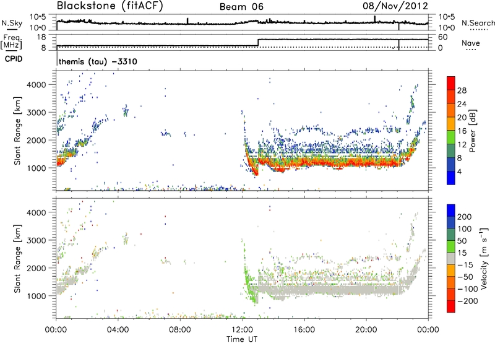The height and width of the screenshot is (343, 495).
Task: Click power colorbar tick label '16'
Action: (462, 131)
